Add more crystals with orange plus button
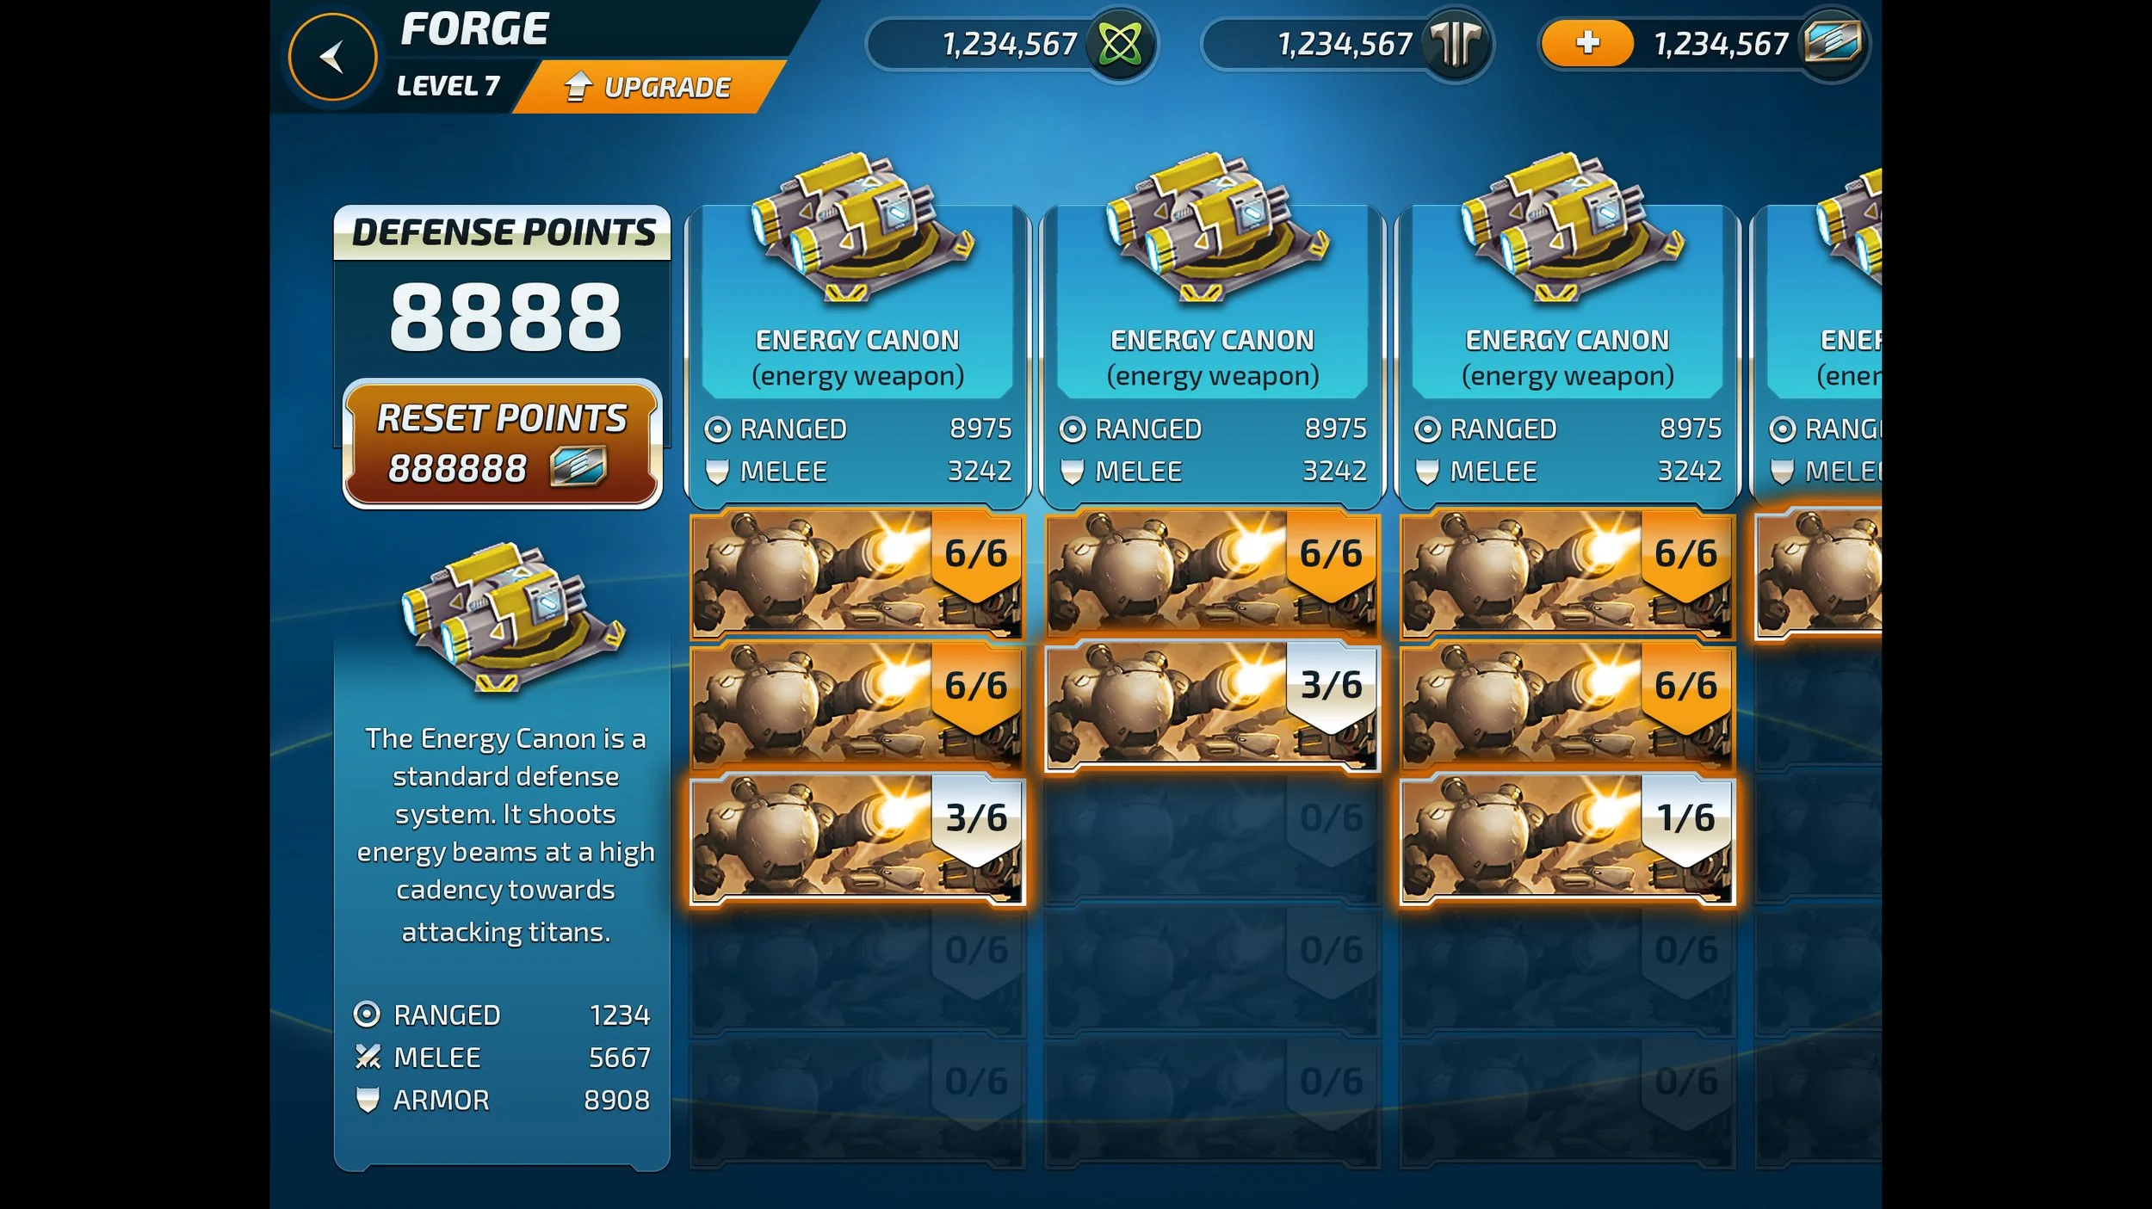The image size is (2152, 1209). [x=1587, y=43]
